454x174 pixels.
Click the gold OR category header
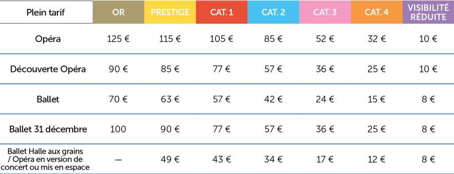coord(118,12)
